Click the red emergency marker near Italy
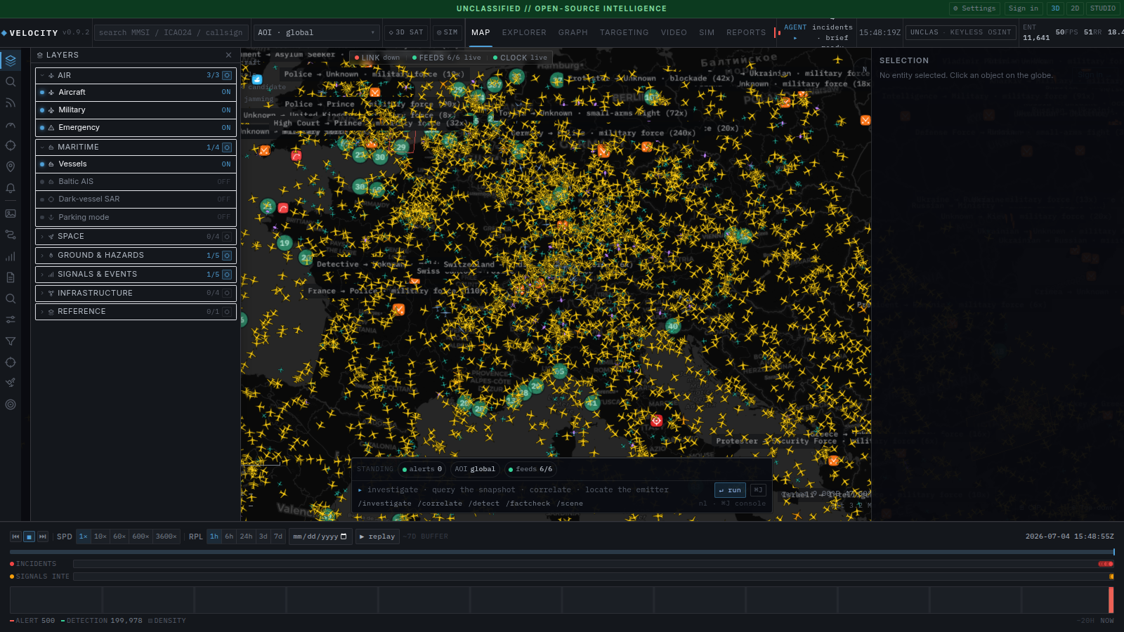 coord(656,421)
